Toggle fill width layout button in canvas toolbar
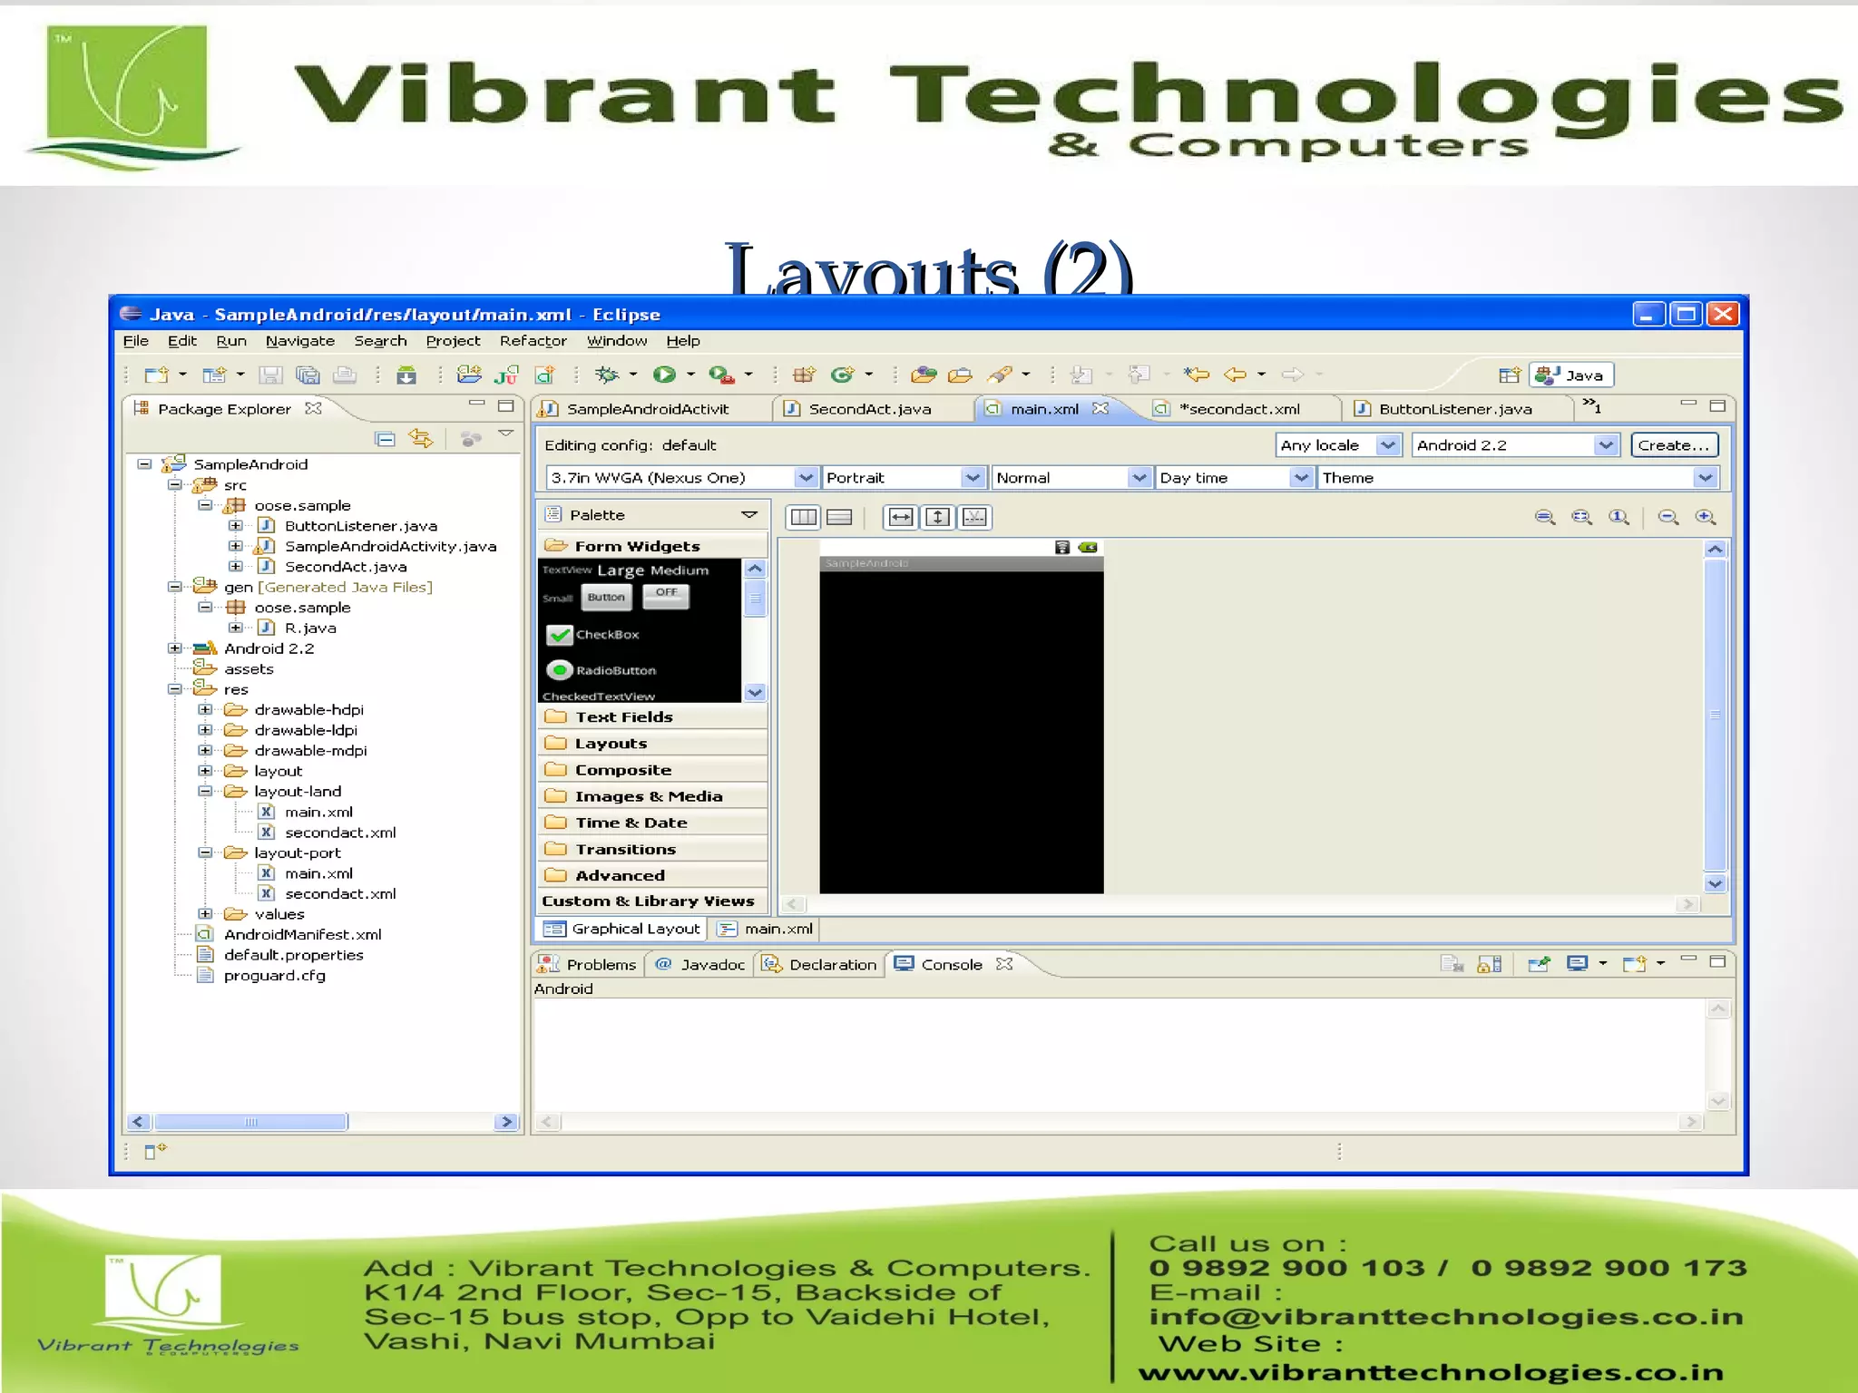 point(900,517)
